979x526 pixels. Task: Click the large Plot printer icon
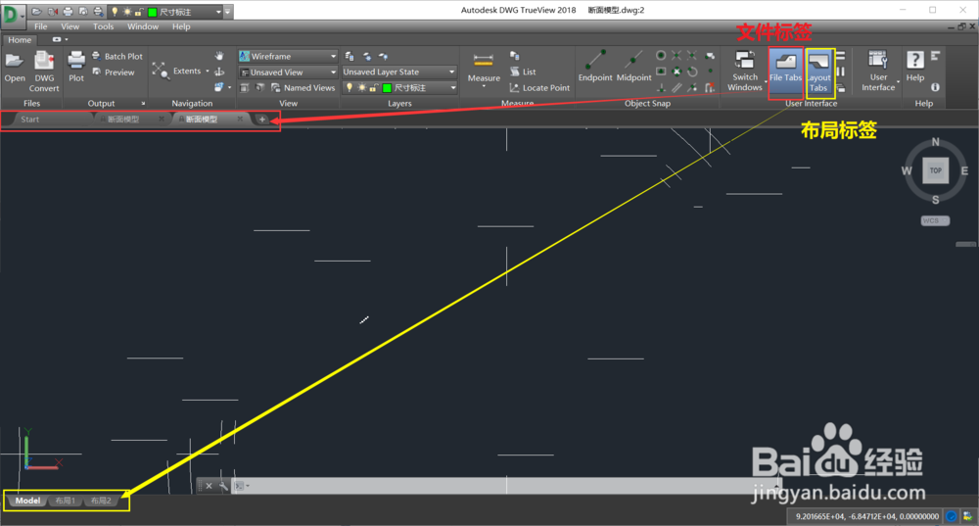76,62
